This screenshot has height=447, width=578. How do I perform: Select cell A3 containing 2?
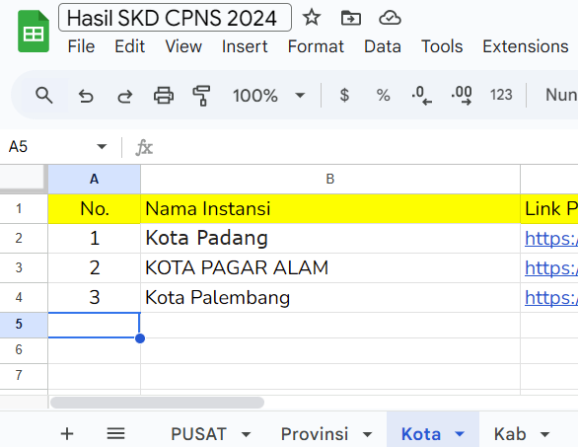[95, 267]
